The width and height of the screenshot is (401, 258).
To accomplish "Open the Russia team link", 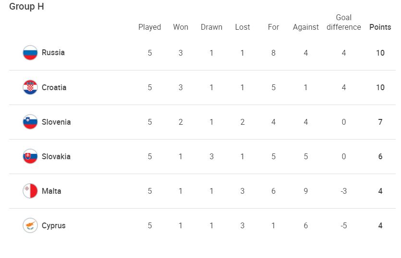I will click(53, 53).
